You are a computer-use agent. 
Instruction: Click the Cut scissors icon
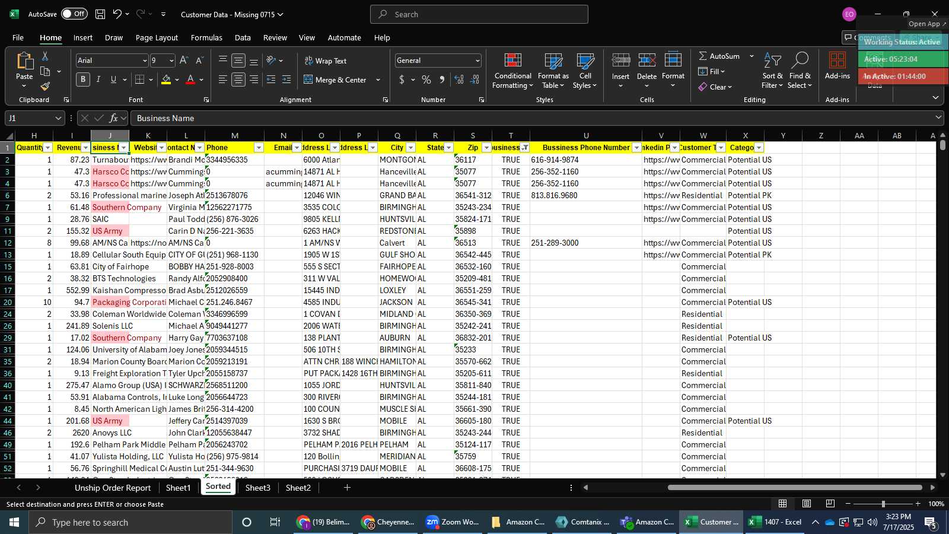click(44, 56)
